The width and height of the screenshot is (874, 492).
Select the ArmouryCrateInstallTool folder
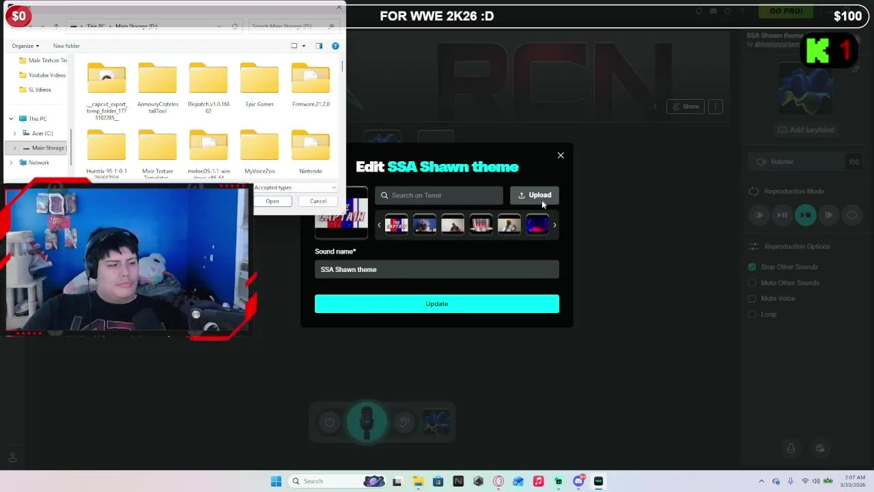pos(158,87)
